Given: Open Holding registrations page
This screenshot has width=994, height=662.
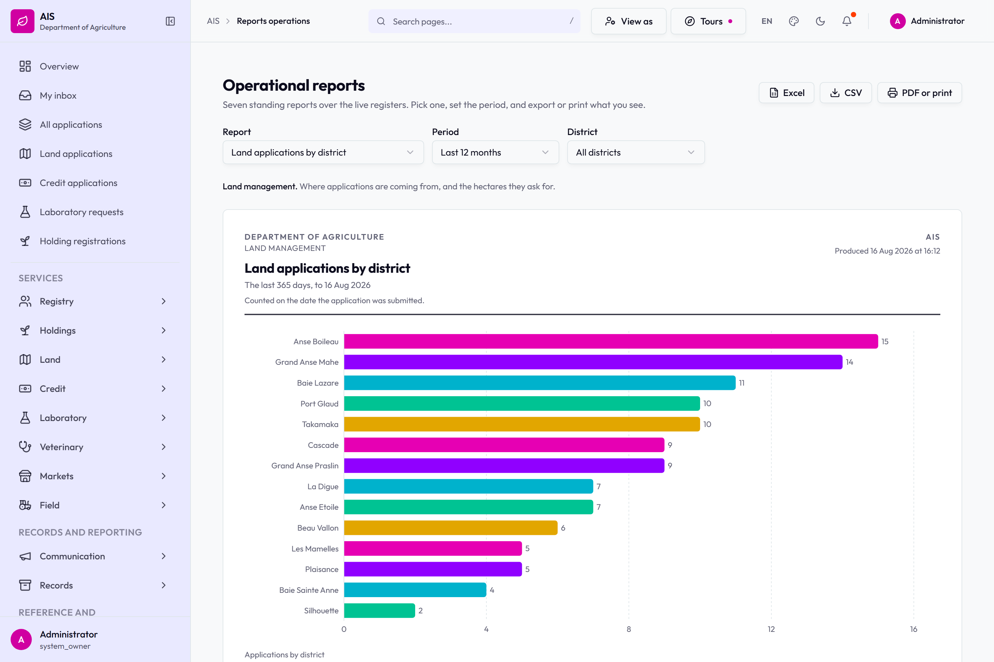Looking at the screenshot, I should [x=95, y=241].
